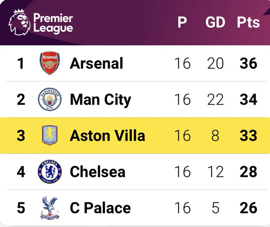Sort table by the GD column header
The width and height of the screenshot is (270, 227).
pyautogui.click(x=215, y=22)
